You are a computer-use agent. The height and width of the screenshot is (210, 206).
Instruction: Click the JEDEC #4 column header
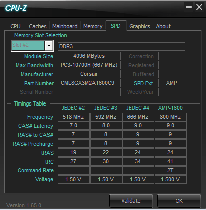tap(138, 108)
